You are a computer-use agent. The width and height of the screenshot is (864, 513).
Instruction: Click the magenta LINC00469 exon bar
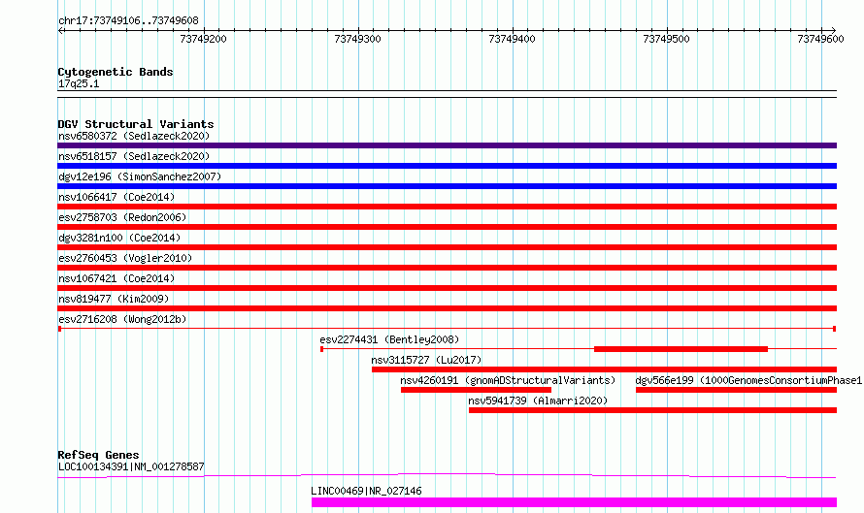[574, 502]
